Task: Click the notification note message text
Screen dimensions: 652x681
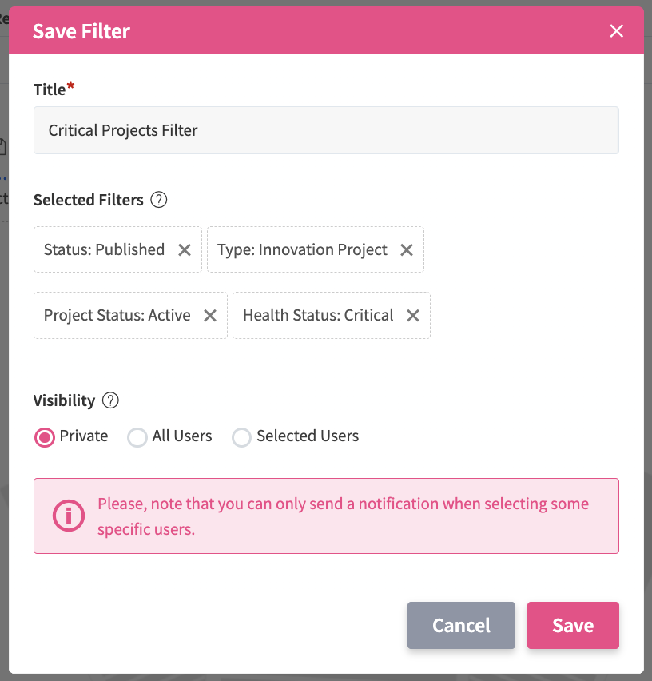Action: pos(343,516)
